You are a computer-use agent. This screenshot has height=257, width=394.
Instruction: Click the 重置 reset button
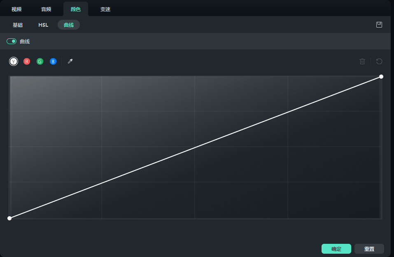(369, 249)
